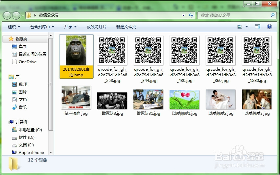This screenshot has height=175, width=280.
Task: Maximize the explorer window
Action: click(x=257, y=4)
